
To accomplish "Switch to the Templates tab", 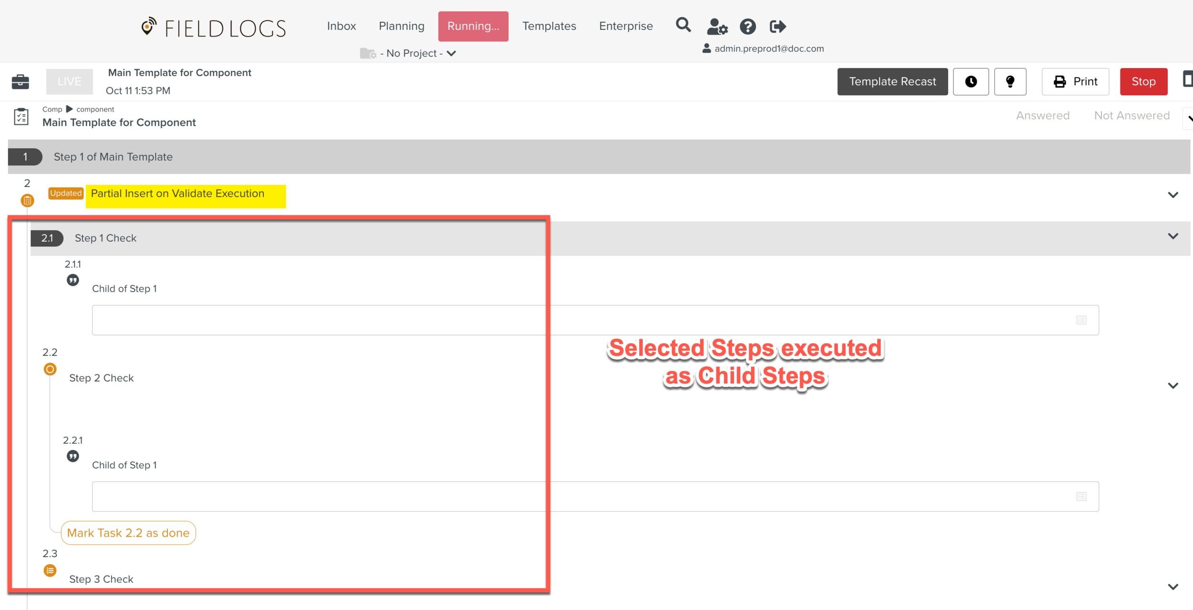I will pos(549,26).
